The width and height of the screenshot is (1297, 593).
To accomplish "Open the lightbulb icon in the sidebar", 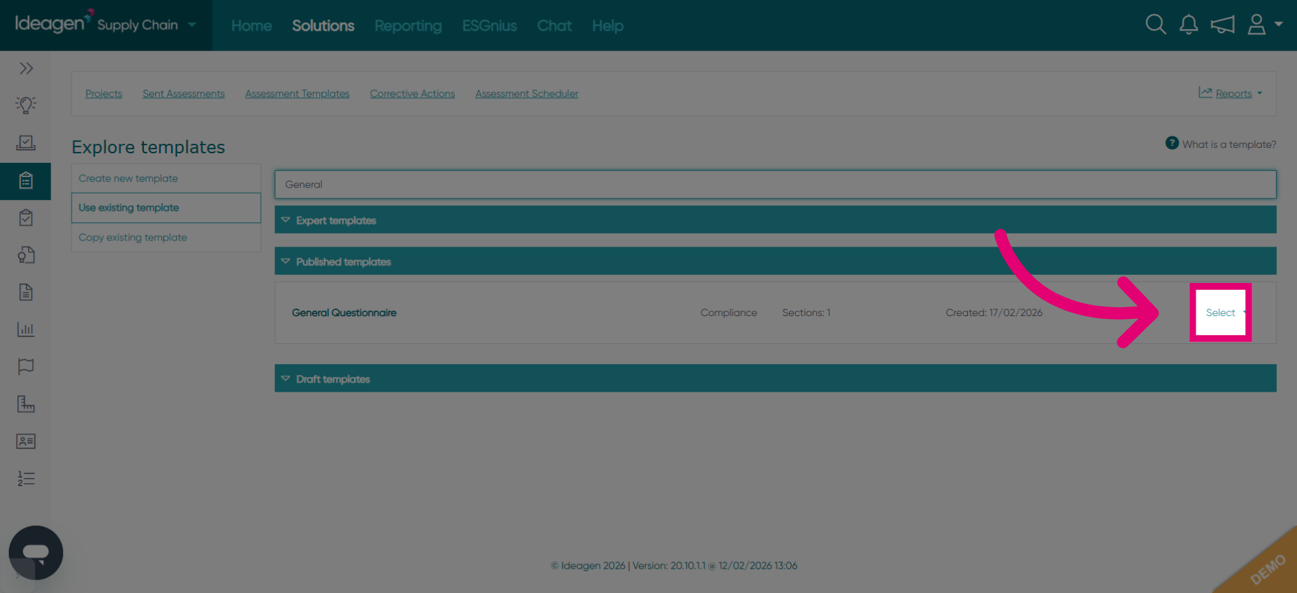I will [x=26, y=105].
